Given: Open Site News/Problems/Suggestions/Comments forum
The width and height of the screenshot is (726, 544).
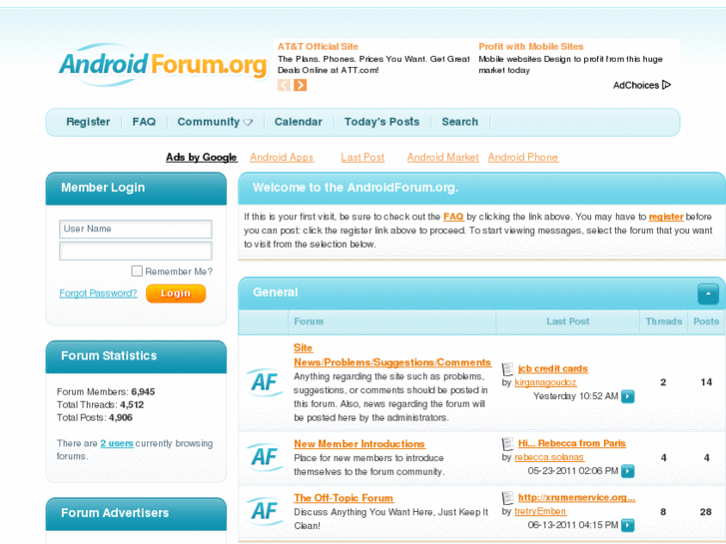Looking at the screenshot, I should (x=392, y=355).
